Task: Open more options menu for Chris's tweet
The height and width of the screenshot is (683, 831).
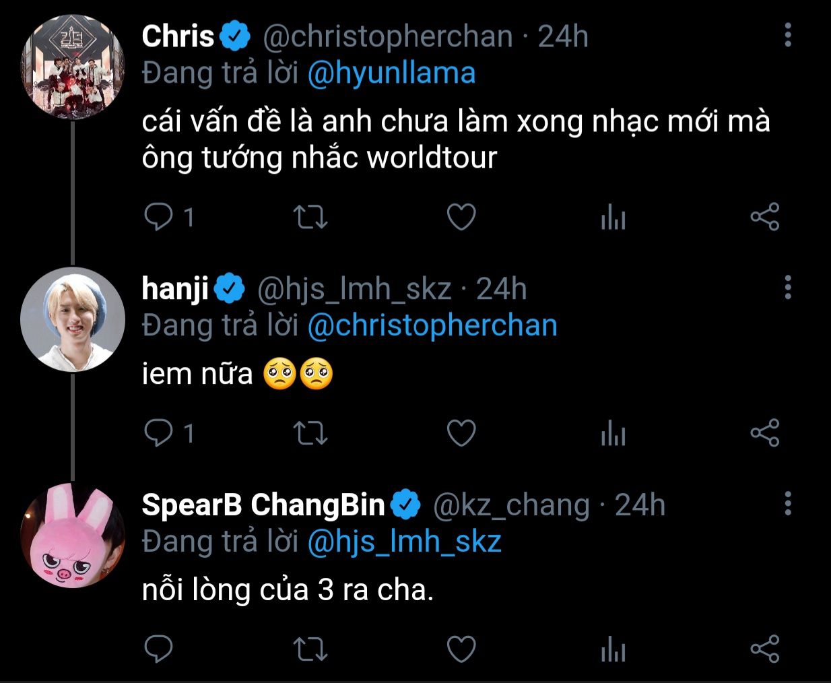Action: pos(788,35)
